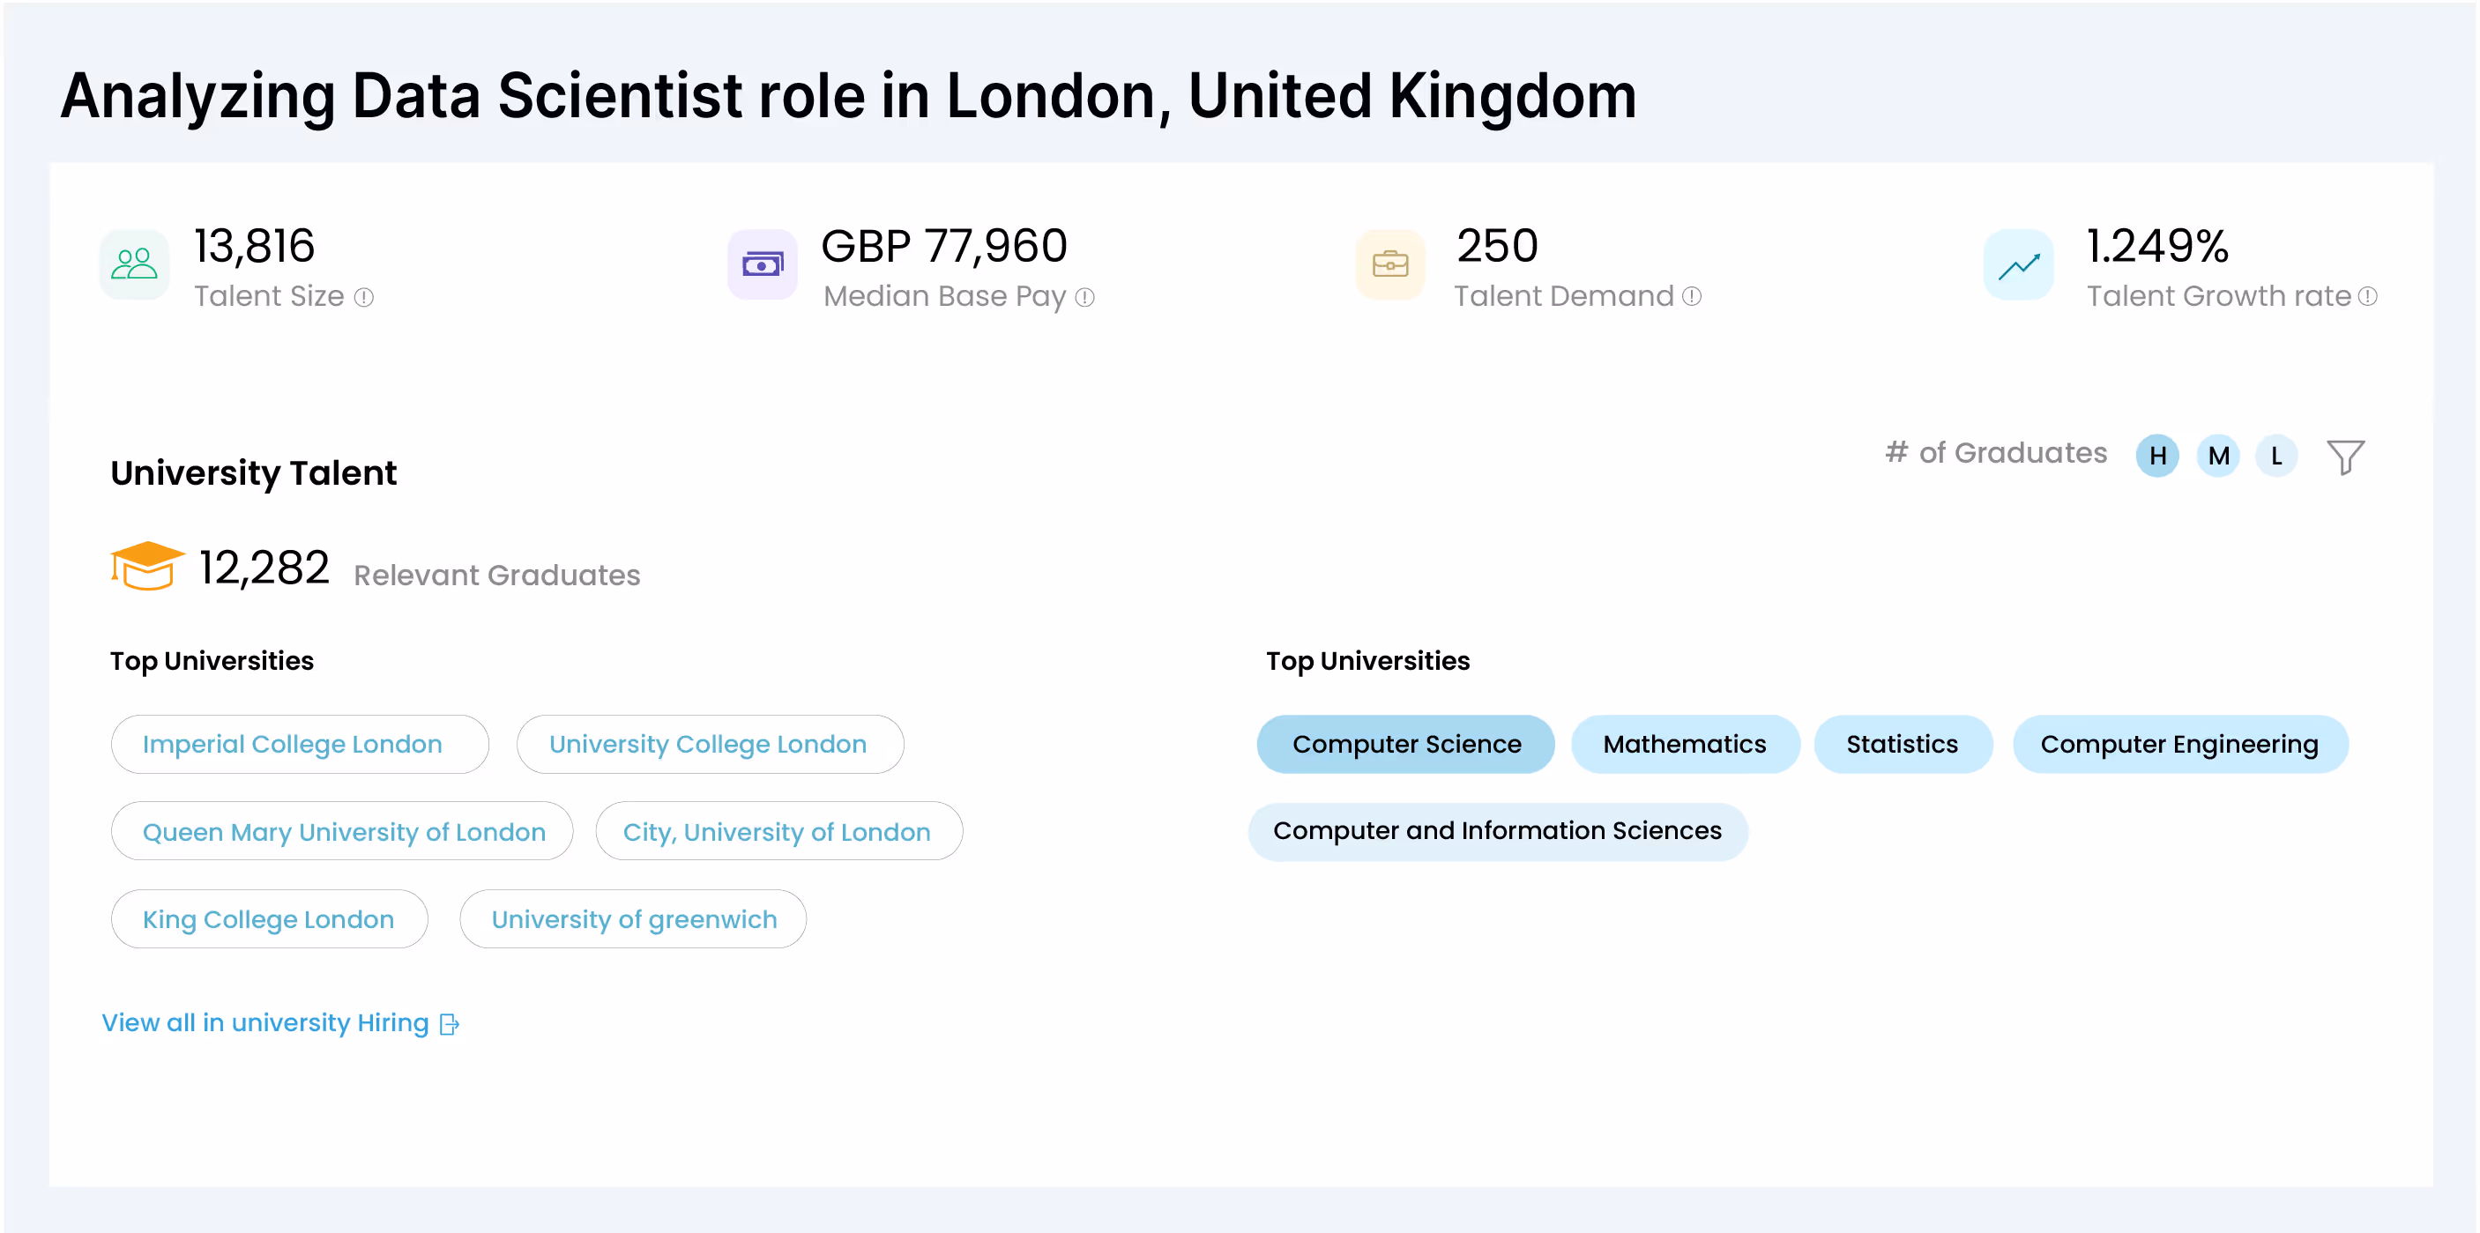The width and height of the screenshot is (2480, 1233).
Task: Select Computer and Information Sciences tag
Action: coord(1497,830)
